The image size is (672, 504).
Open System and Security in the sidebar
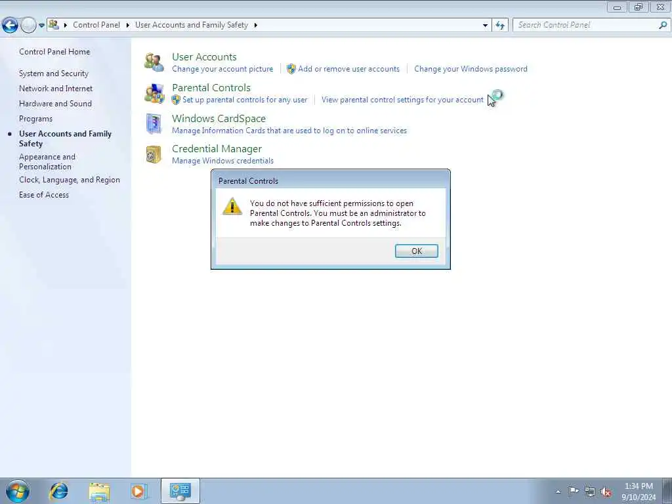click(x=54, y=73)
